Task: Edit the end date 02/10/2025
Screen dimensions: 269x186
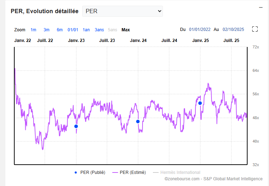Action: coord(233,30)
